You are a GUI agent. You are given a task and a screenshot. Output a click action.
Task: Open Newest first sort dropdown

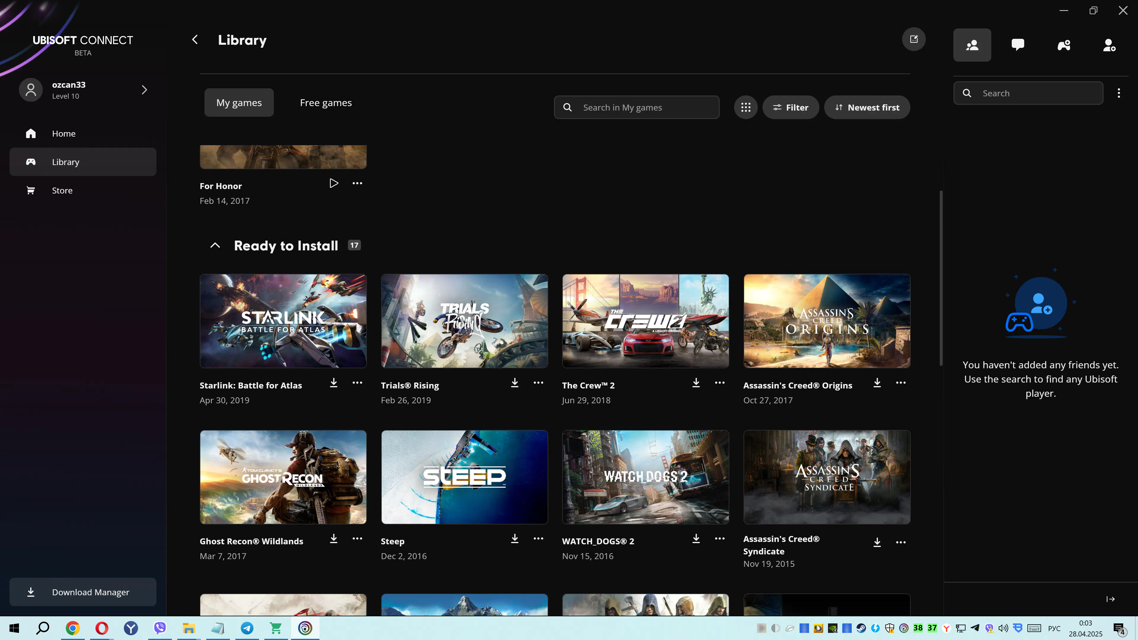click(867, 107)
